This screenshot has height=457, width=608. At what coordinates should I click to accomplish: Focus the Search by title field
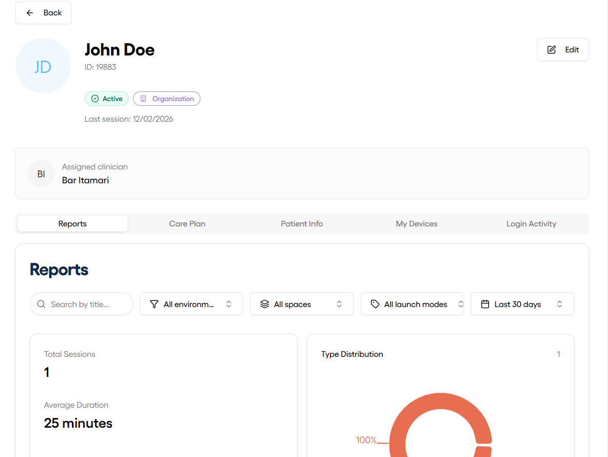point(81,304)
